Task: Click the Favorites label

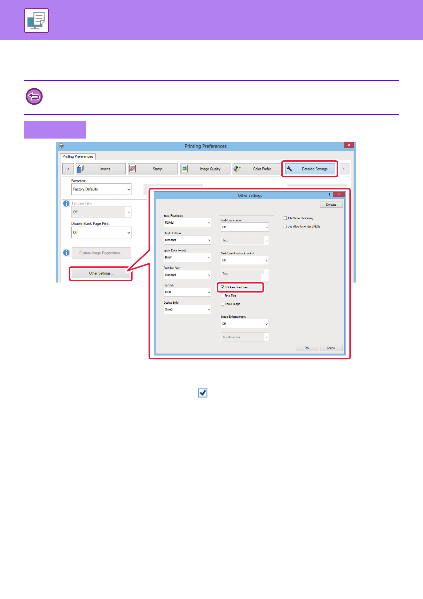Action: (79, 181)
